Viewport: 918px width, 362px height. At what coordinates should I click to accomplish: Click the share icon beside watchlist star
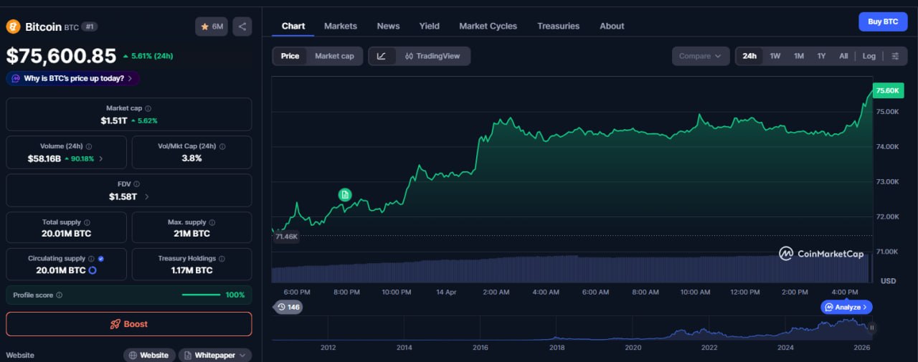(242, 27)
